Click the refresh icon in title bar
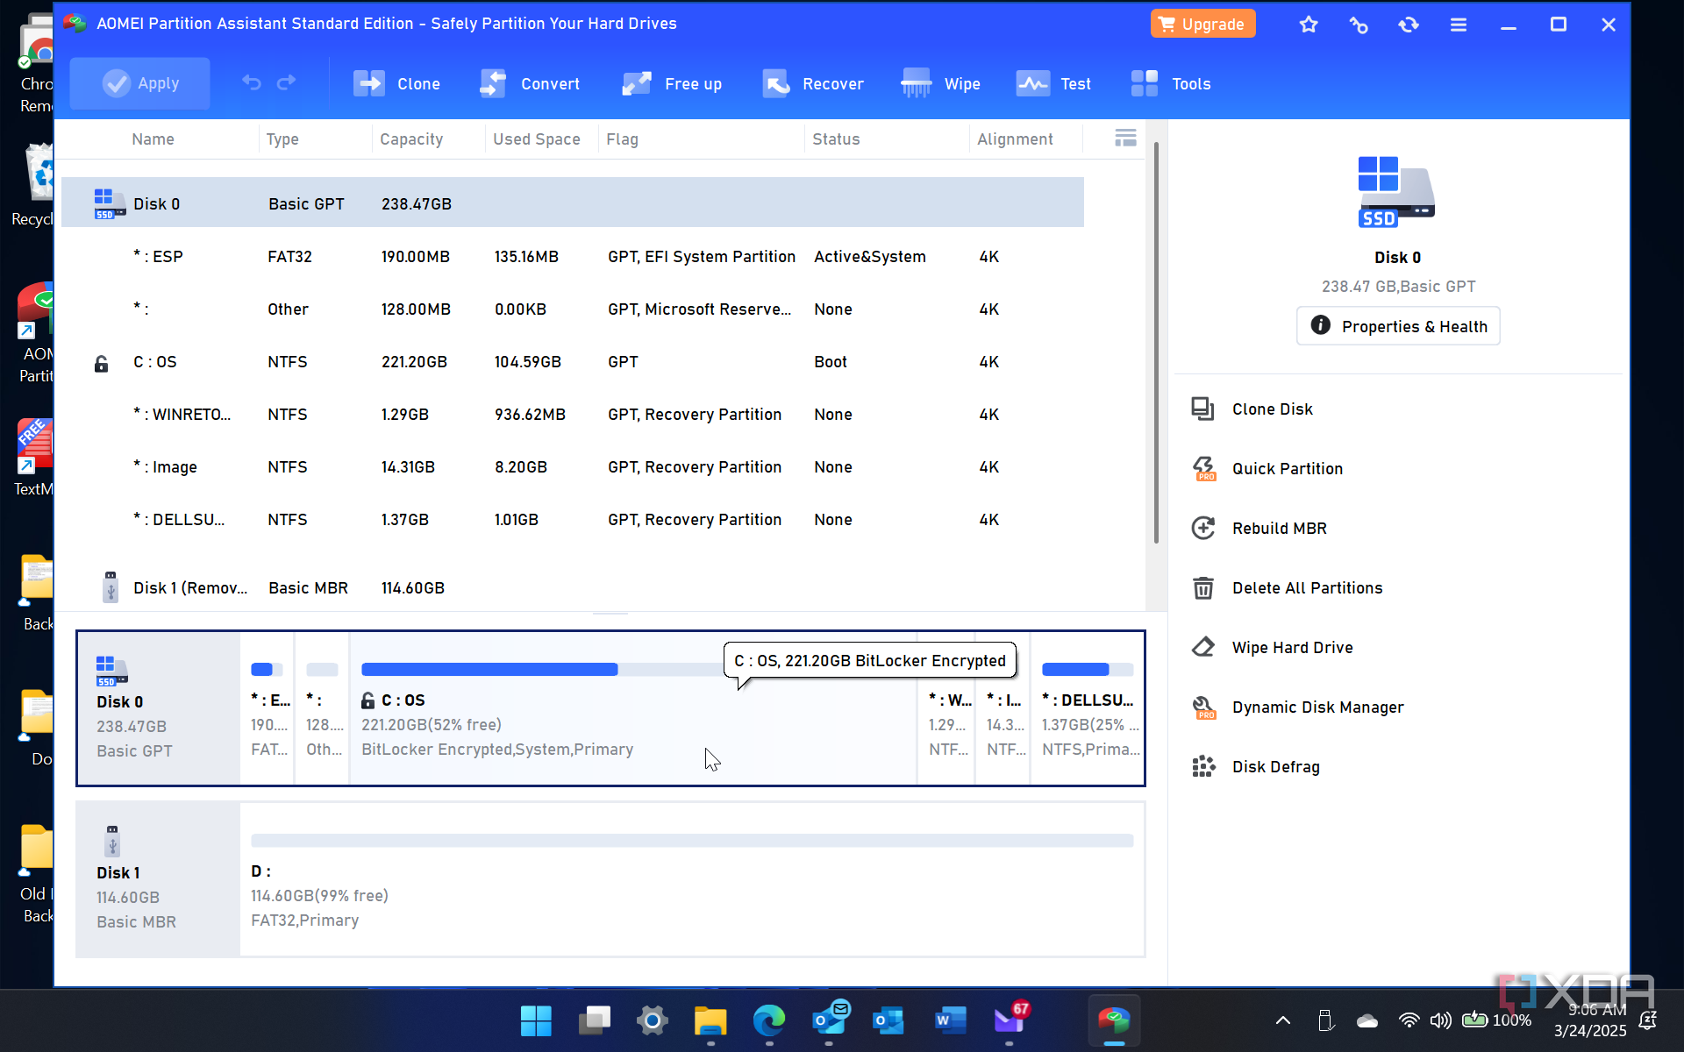 pos(1409,25)
